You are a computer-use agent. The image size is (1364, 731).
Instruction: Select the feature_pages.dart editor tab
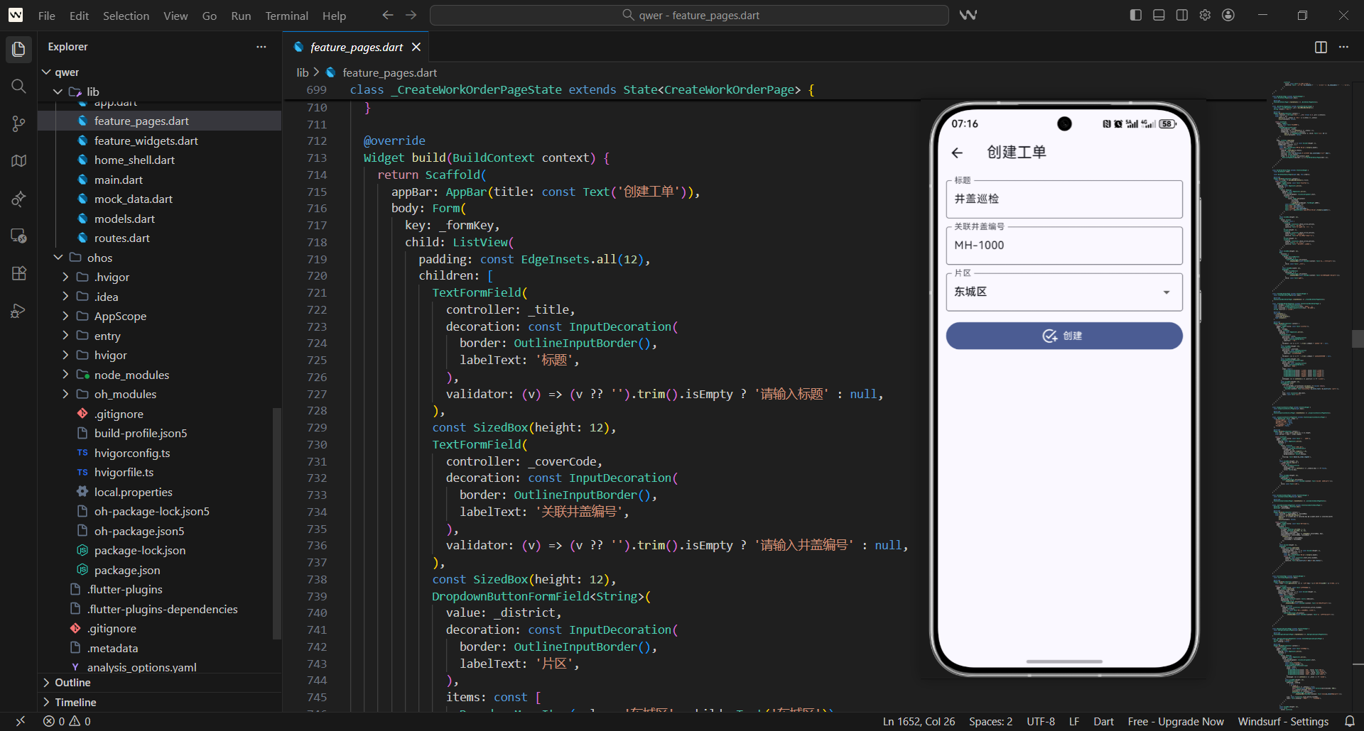point(356,47)
